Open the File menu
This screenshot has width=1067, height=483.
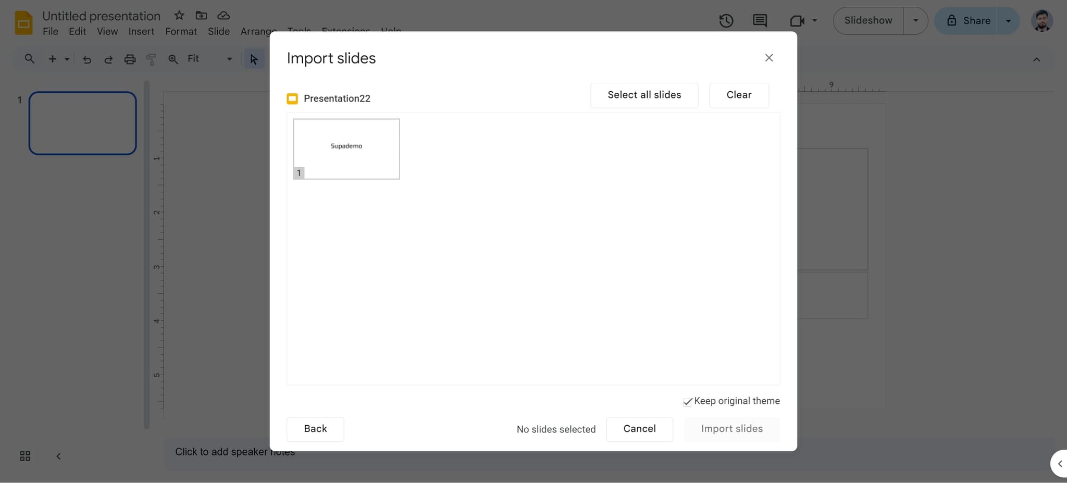(50, 31)
